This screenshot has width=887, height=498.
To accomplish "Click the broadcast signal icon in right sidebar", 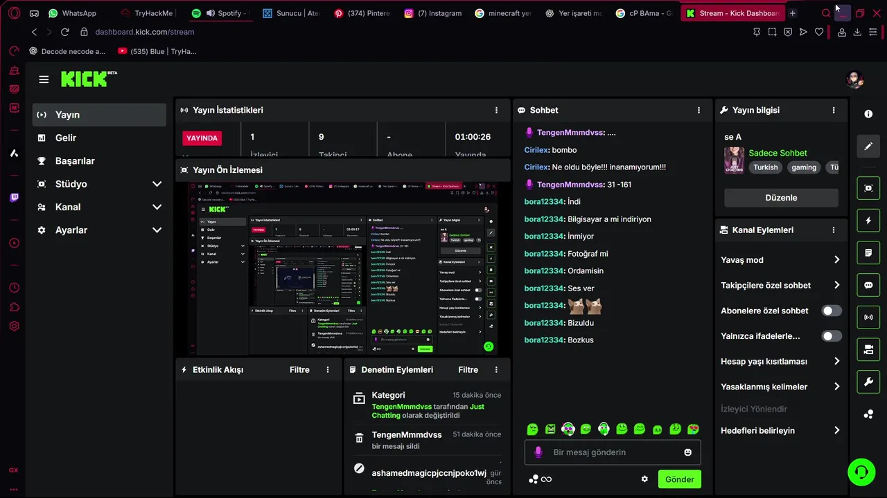I will pyautogui.click(x=868, y=317).
